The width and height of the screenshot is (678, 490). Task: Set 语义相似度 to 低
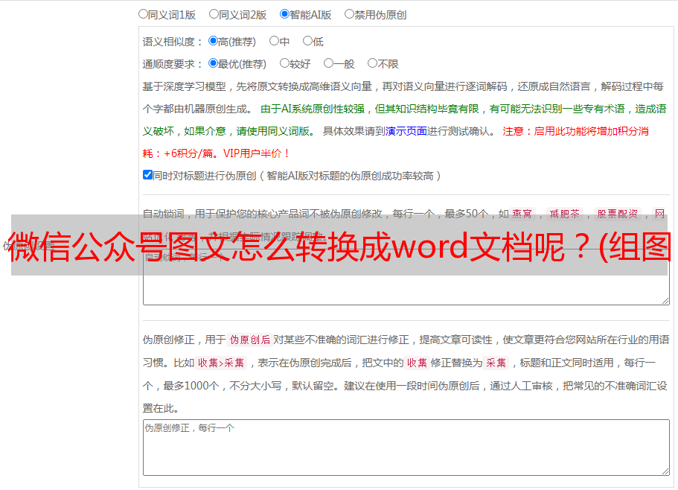[x=307, y=42]
